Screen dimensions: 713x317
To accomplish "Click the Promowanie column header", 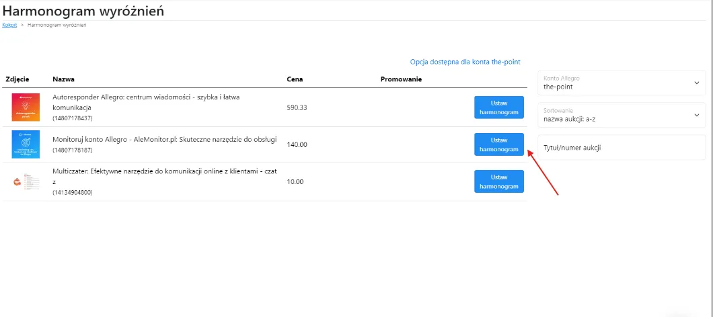I will [401, 79].
